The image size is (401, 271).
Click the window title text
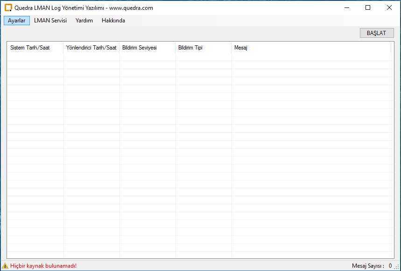[84, 8]
